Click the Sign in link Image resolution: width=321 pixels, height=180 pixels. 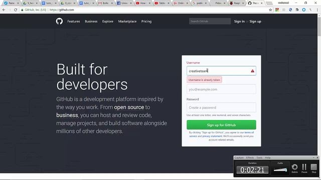(239, 21)
